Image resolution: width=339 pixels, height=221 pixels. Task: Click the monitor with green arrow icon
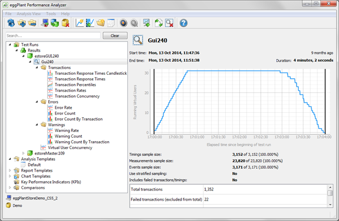(x=147, y=23)
